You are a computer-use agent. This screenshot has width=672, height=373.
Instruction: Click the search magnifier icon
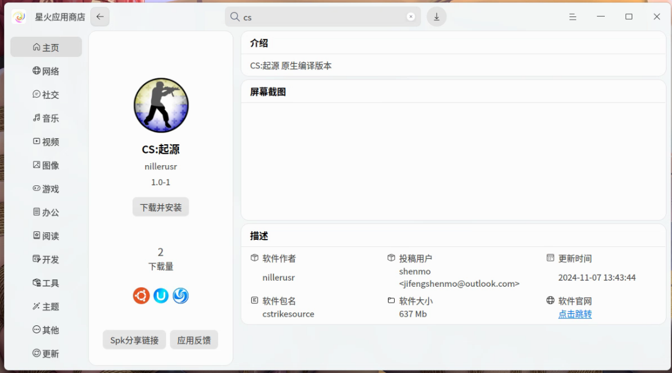[235, 17]
